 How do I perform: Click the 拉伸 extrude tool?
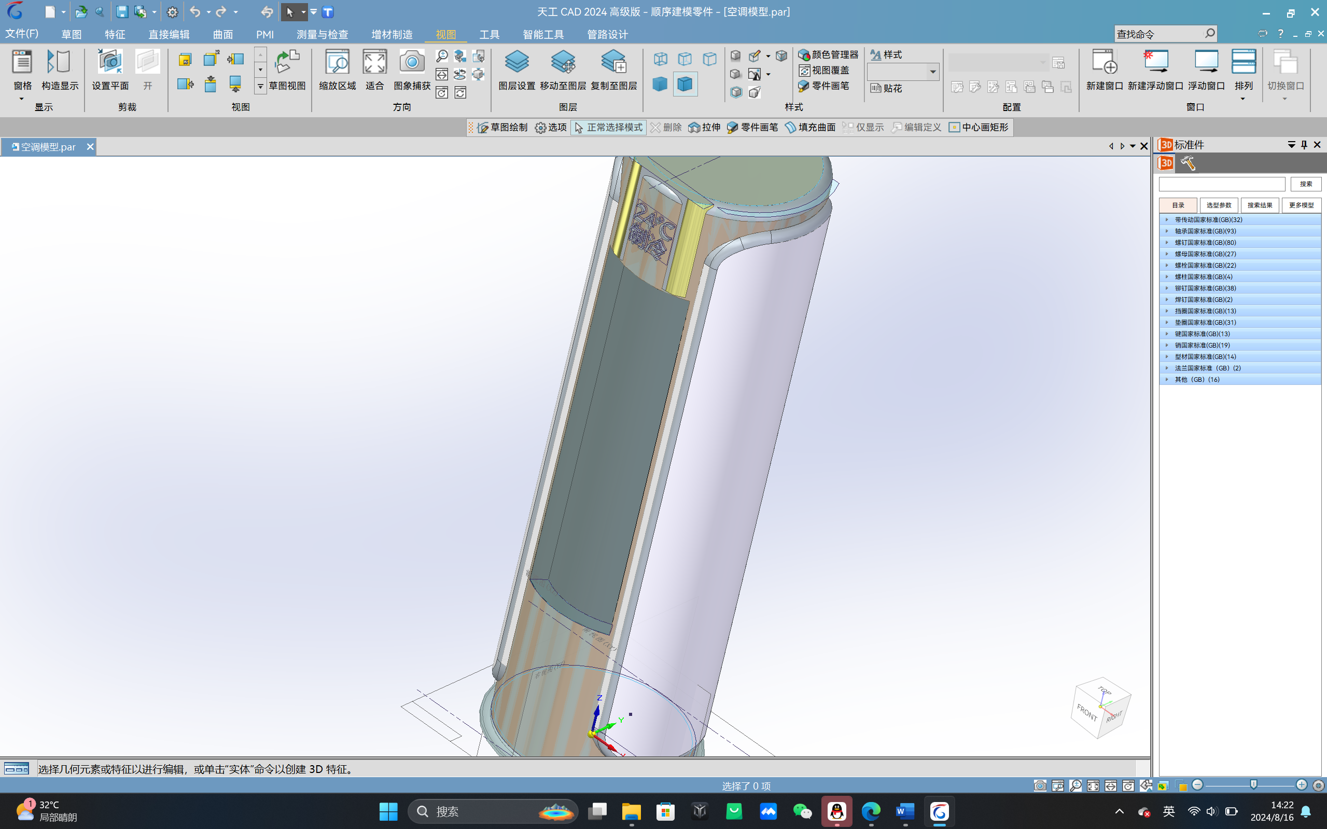point(704,127)
